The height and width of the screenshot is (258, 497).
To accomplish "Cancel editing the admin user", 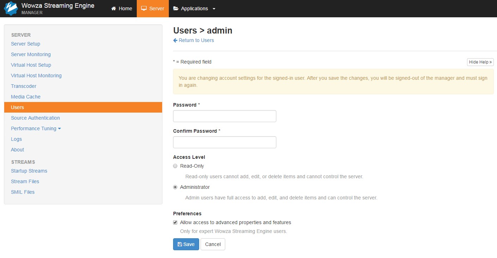I will (213, 244).
